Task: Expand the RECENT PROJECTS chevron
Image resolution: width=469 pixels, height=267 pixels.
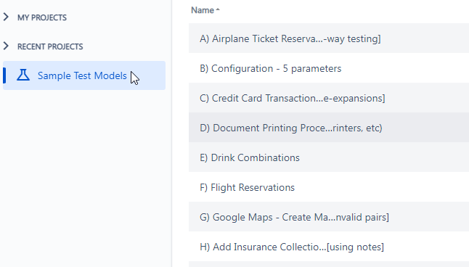Action: pyautogui.click(x=6, y=46)
